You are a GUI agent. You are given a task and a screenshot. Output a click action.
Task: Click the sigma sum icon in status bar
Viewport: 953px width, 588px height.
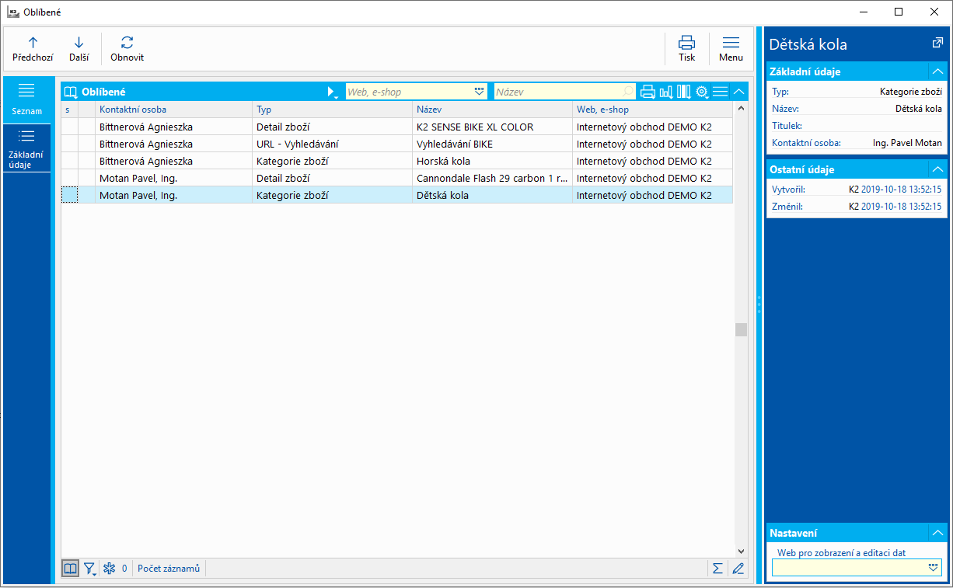coord(717,569)
